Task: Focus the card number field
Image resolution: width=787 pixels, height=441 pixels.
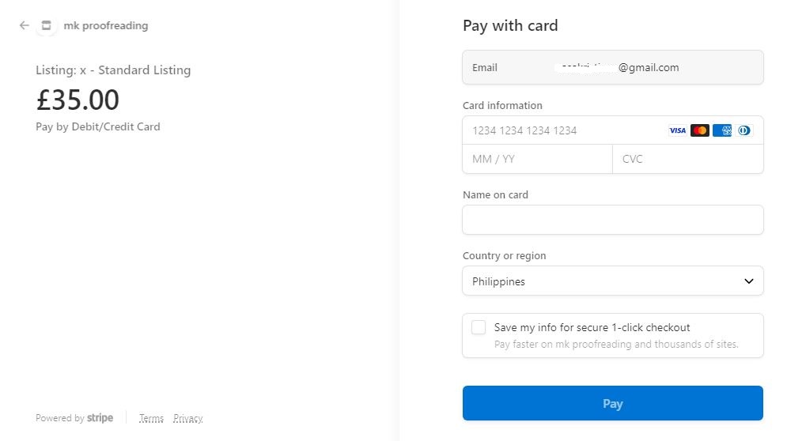Action: (562, 130)
